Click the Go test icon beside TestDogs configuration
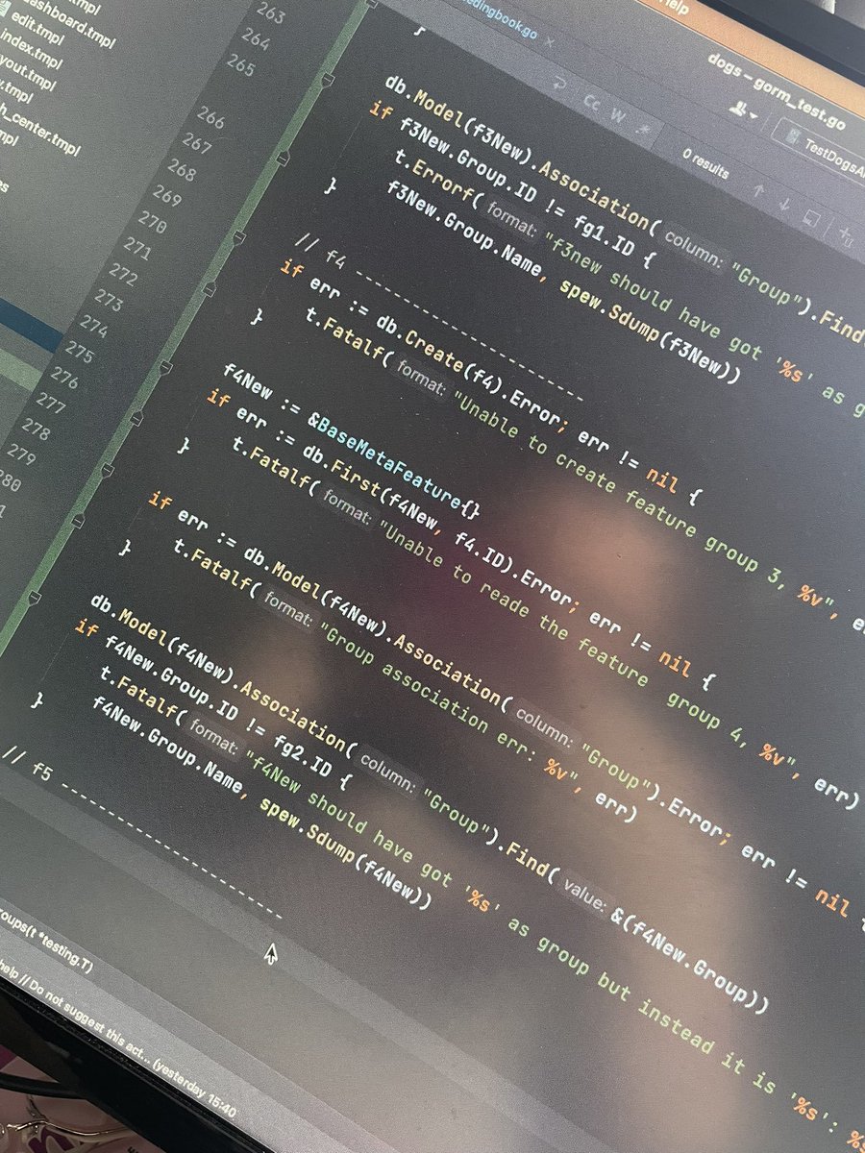 [792, 137]
